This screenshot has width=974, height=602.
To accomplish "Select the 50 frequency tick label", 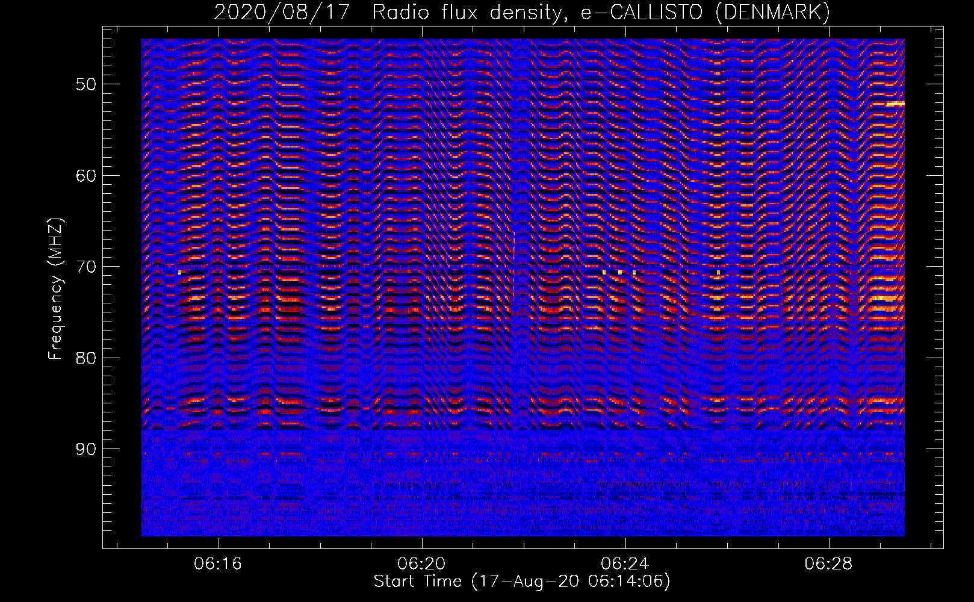I will pyautogui.click(x=86, y=84).
